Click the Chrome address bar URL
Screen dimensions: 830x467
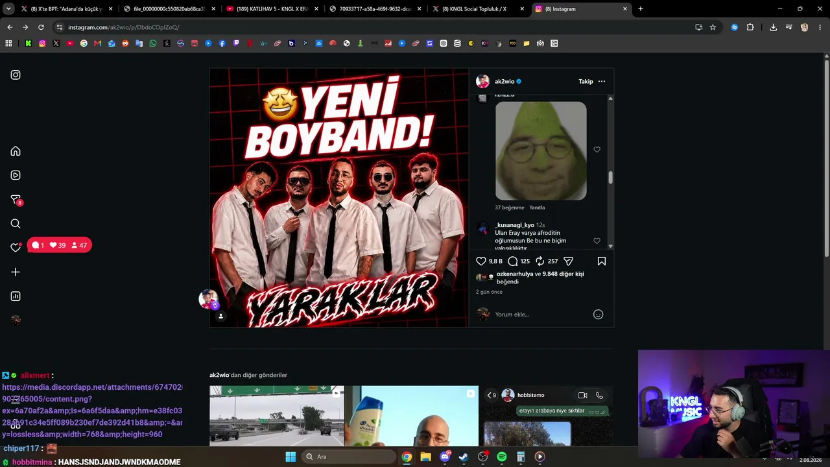pyautogui.click(x=124, y=27)
